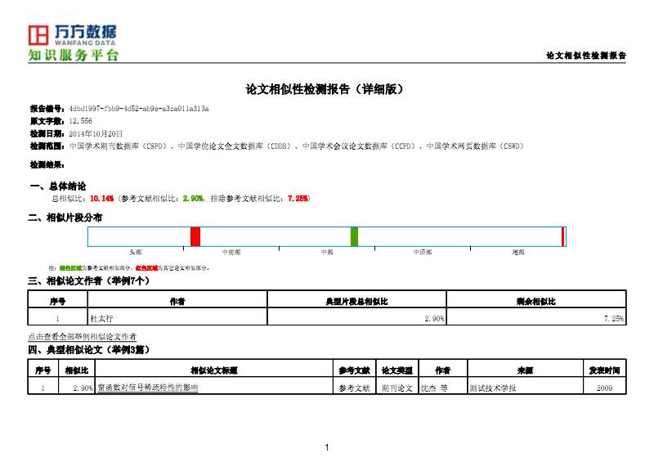The image size is (654, 462).
Task: Click the Wanfang Data logo icon
Action: point(38,34)
